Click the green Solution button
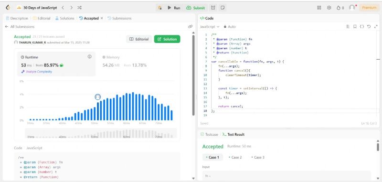 [167, 39]
